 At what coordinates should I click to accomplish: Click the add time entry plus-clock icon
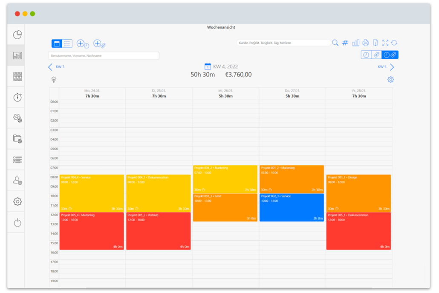pyautogui.click(x=83, y=44)
